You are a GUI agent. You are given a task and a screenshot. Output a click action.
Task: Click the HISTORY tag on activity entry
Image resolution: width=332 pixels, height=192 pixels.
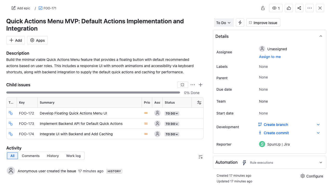[114, 171]
